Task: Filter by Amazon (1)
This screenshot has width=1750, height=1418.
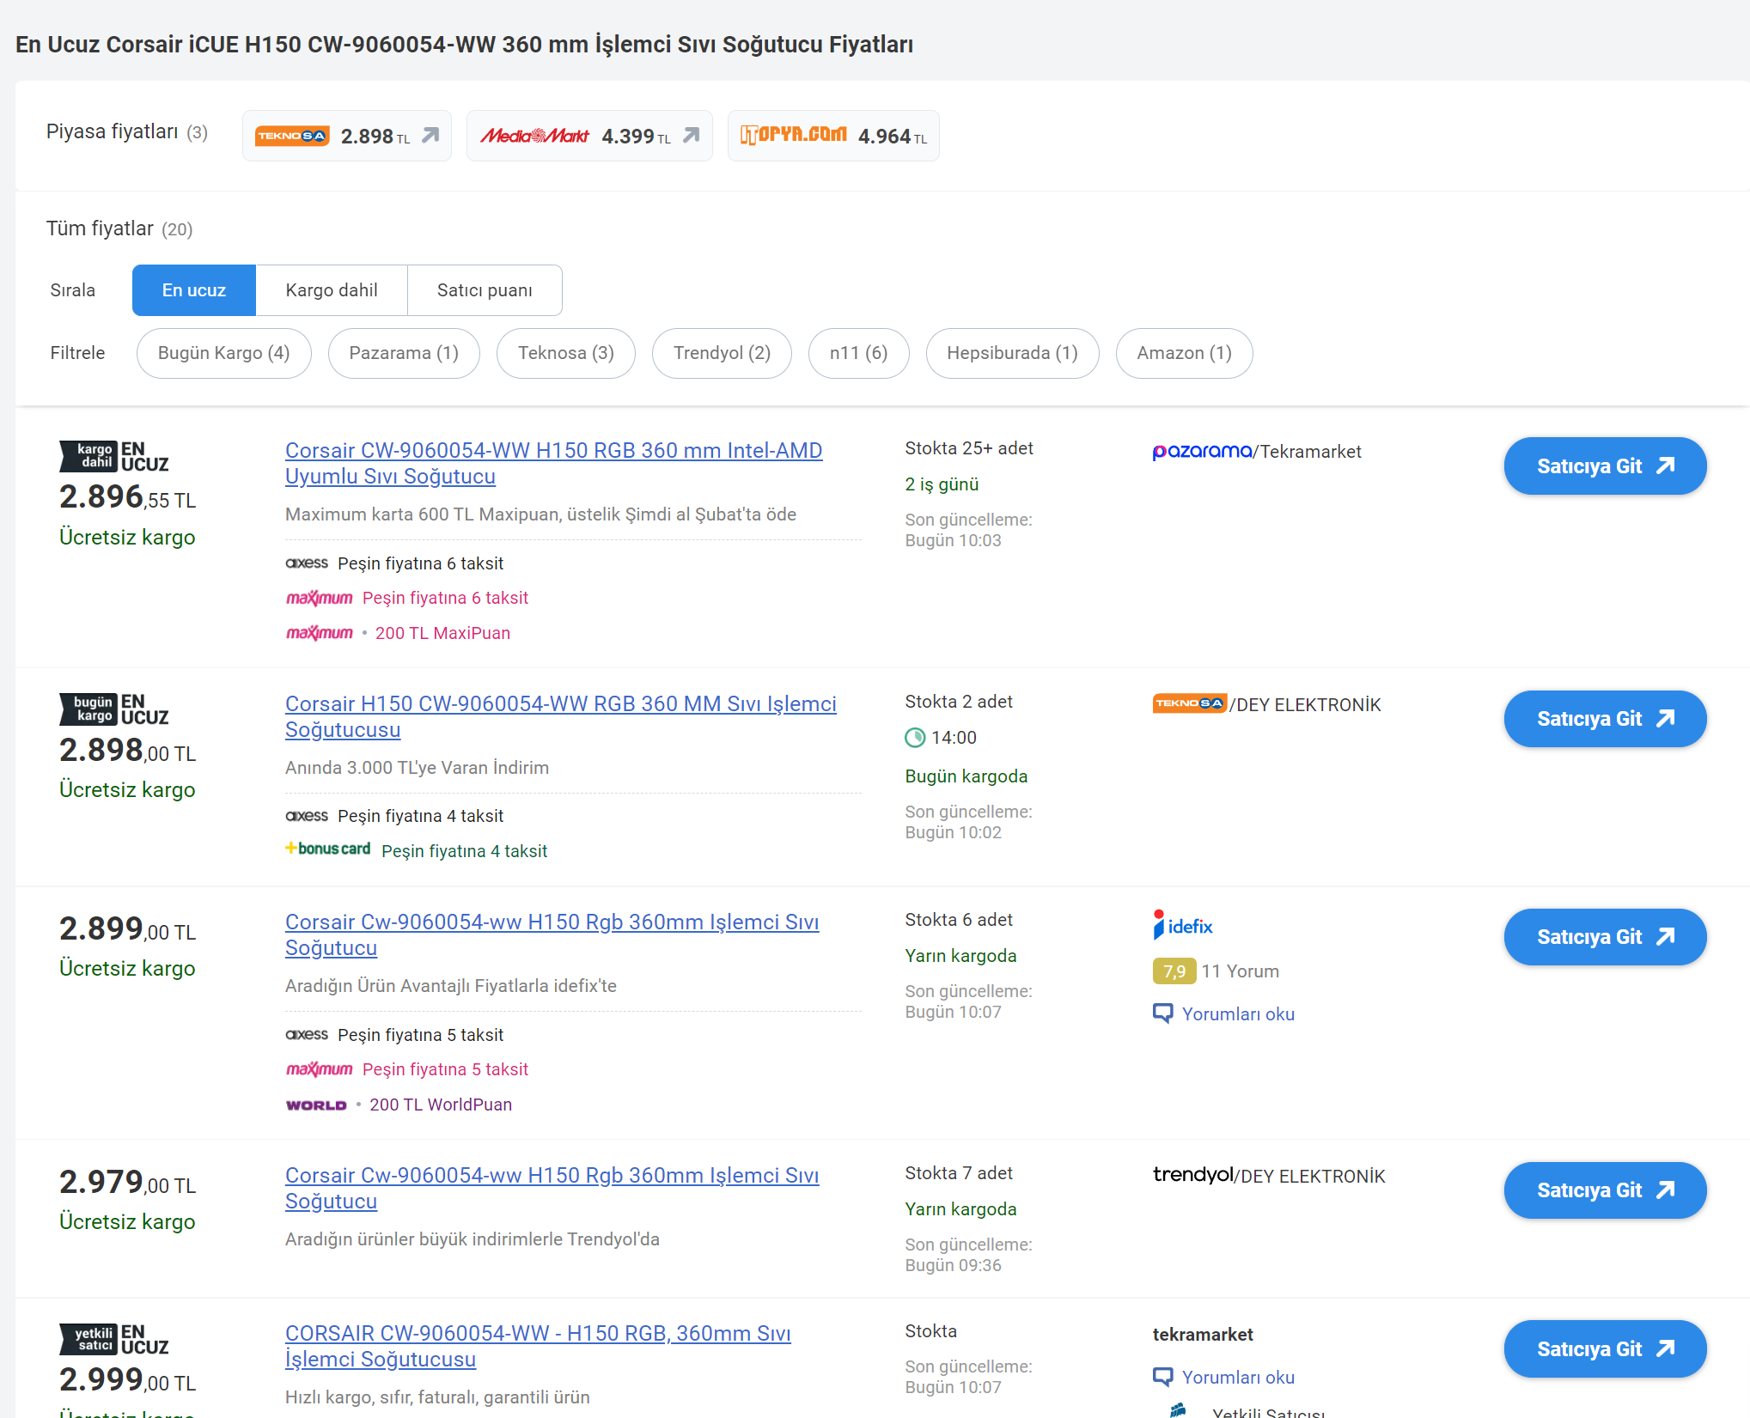Action: click(x=1185, y=353)
